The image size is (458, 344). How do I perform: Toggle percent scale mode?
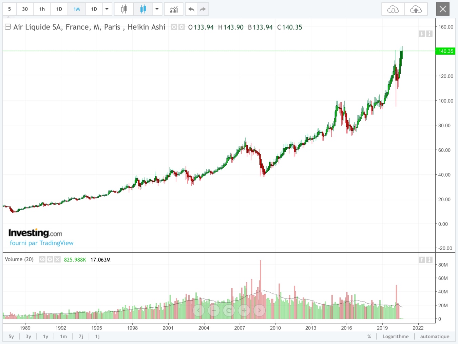369,337
